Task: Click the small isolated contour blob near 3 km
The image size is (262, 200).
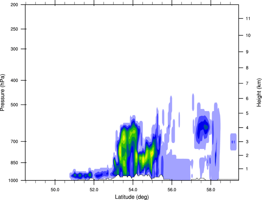Action: tap(233, 142)
